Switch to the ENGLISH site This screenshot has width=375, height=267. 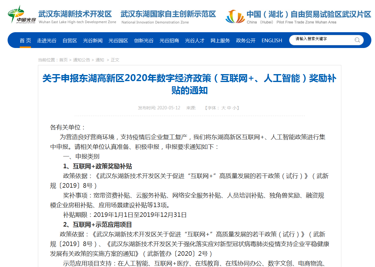[x=272, y=40]
